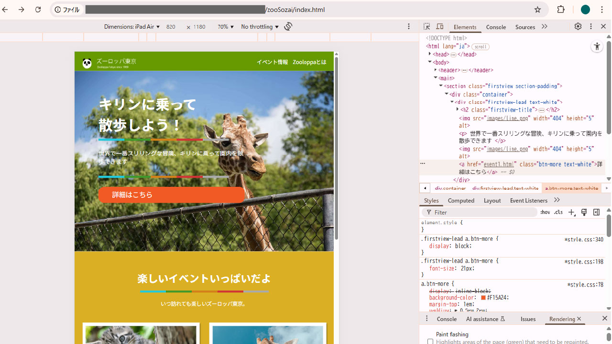
Task: Click the viewport height field 1180
Action: pyautogui.click(x=199, y=27)
